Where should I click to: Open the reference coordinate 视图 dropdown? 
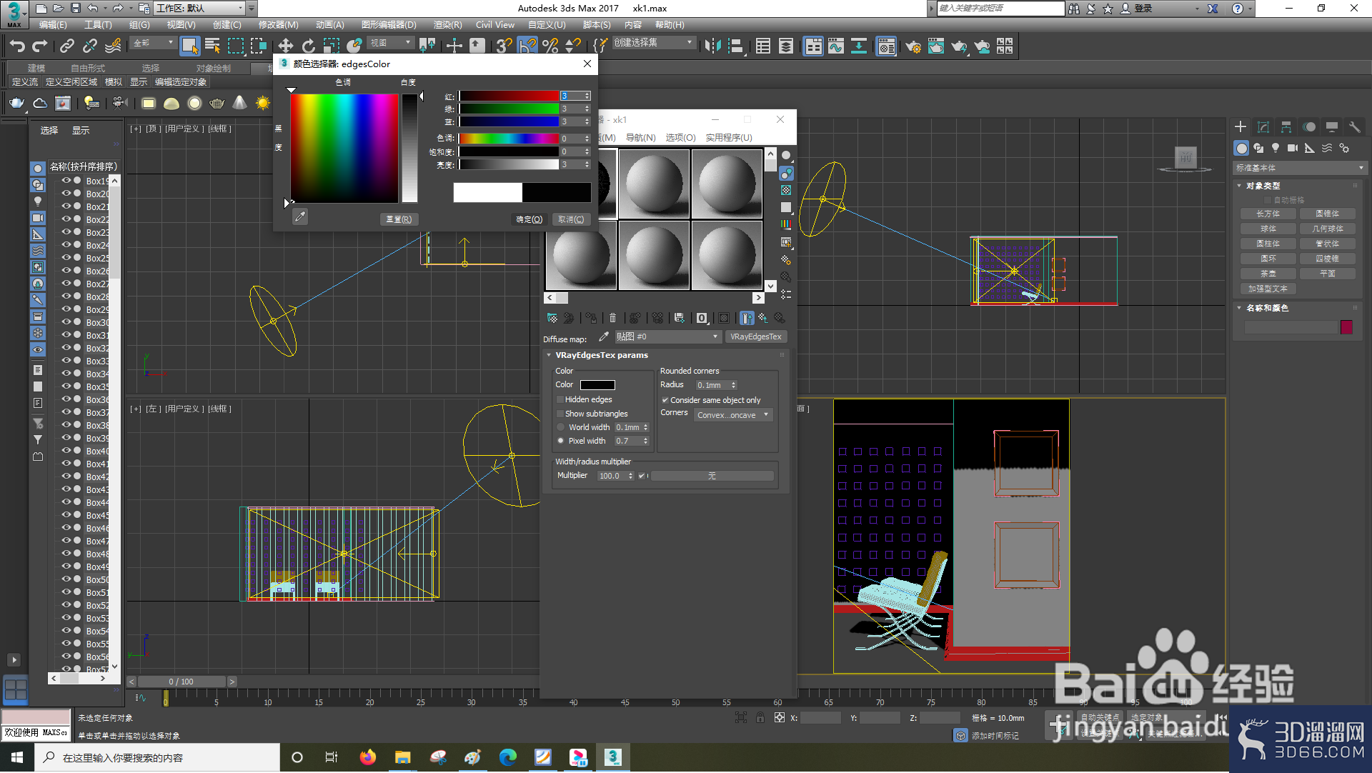(x=390, y=44)
